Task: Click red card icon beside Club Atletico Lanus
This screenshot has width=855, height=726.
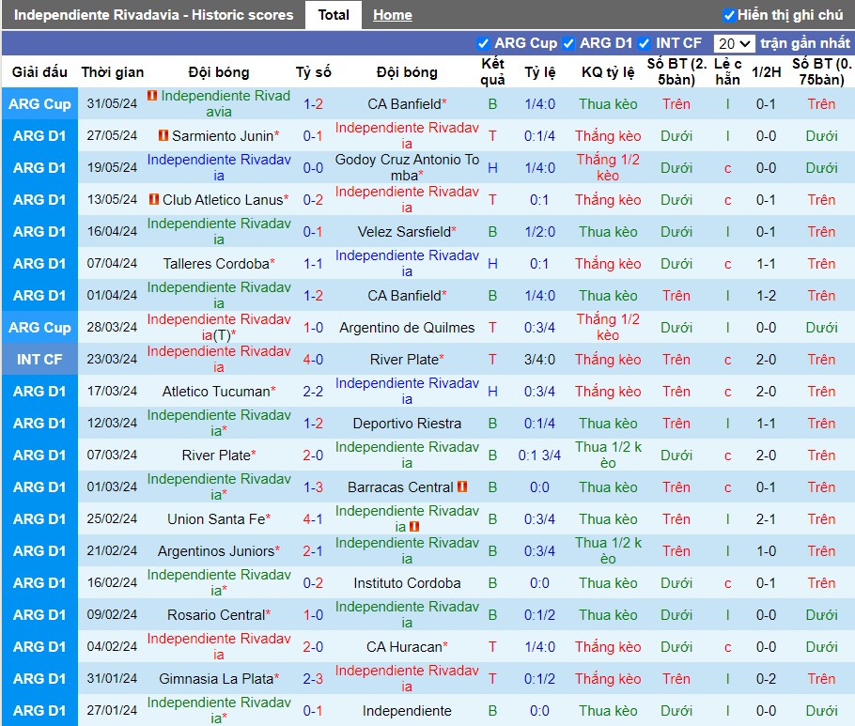Action: 154,199
